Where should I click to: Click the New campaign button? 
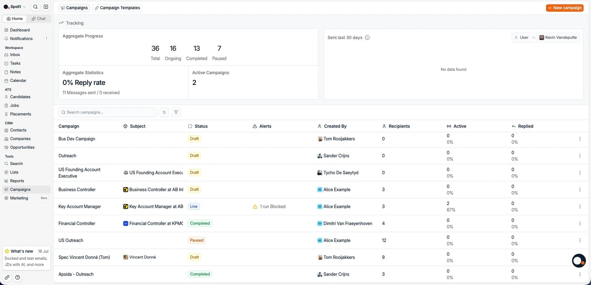click(x=565, y=8)
